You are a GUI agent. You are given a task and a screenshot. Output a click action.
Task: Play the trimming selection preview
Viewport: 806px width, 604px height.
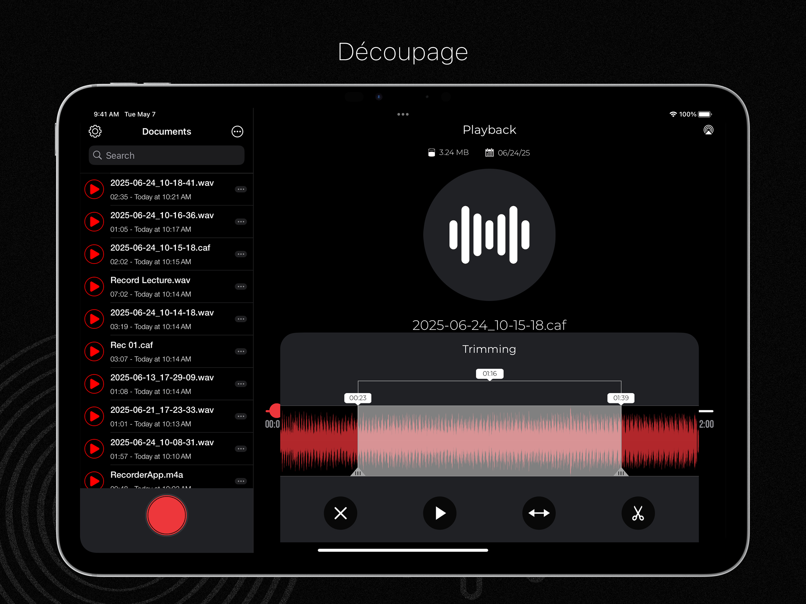click(x=440, y=513)
